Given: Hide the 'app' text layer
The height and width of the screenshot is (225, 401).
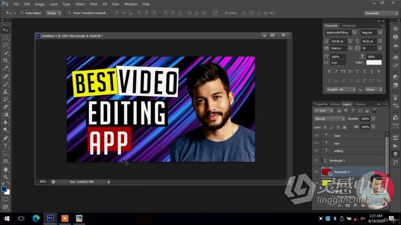Looking at the screenshot, I should 316,143.
